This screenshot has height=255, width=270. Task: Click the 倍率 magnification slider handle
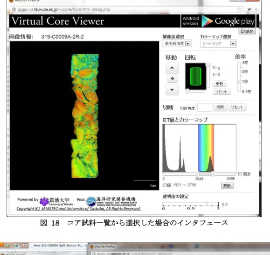(x=239, y=82)
